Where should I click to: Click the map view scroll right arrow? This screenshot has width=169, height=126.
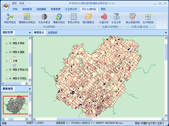tap(163, 119)
